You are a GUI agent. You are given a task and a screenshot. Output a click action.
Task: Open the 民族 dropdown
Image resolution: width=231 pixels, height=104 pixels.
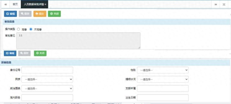pos(47,79)
